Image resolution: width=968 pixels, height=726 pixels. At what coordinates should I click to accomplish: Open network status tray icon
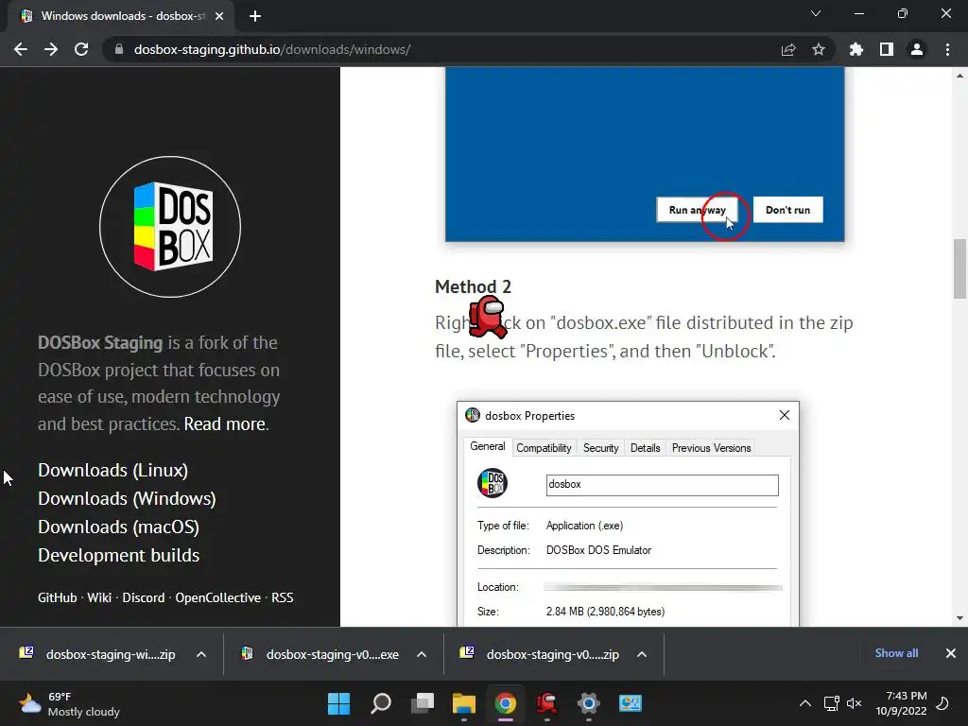832,703
